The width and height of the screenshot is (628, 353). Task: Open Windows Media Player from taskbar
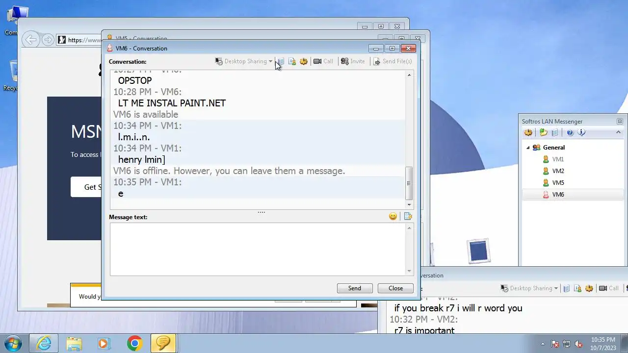tap(104, 343)
